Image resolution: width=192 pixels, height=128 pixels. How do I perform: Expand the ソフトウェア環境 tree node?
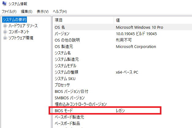point(5,38)
